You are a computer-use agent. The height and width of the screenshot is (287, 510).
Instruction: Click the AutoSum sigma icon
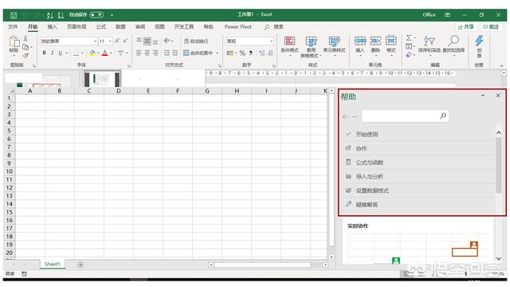click(409, 37)
